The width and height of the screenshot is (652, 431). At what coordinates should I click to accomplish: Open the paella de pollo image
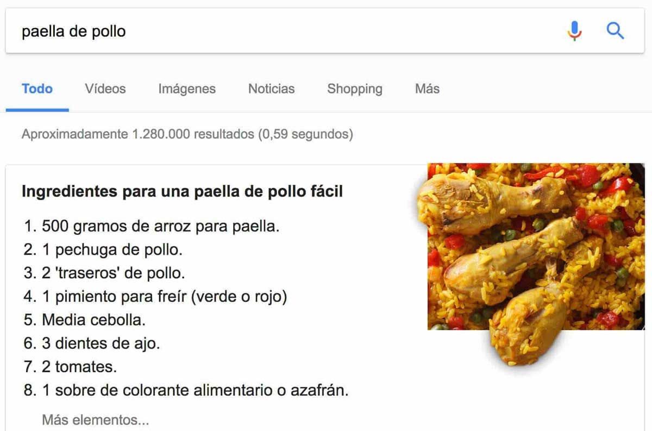(x=536, y=255)
